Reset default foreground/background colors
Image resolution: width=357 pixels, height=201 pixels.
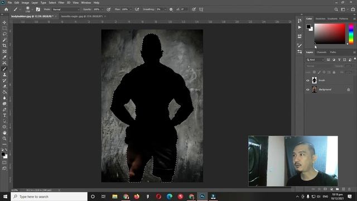point(2,150)
